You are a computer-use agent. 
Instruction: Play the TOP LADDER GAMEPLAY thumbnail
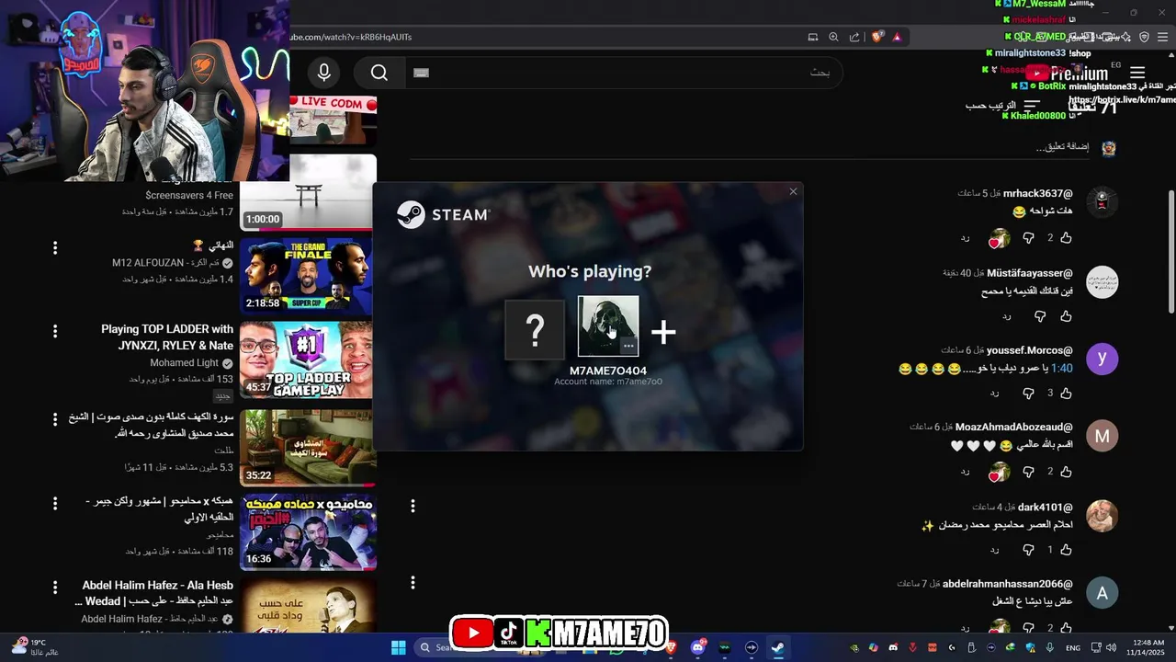tap(308, 360)
